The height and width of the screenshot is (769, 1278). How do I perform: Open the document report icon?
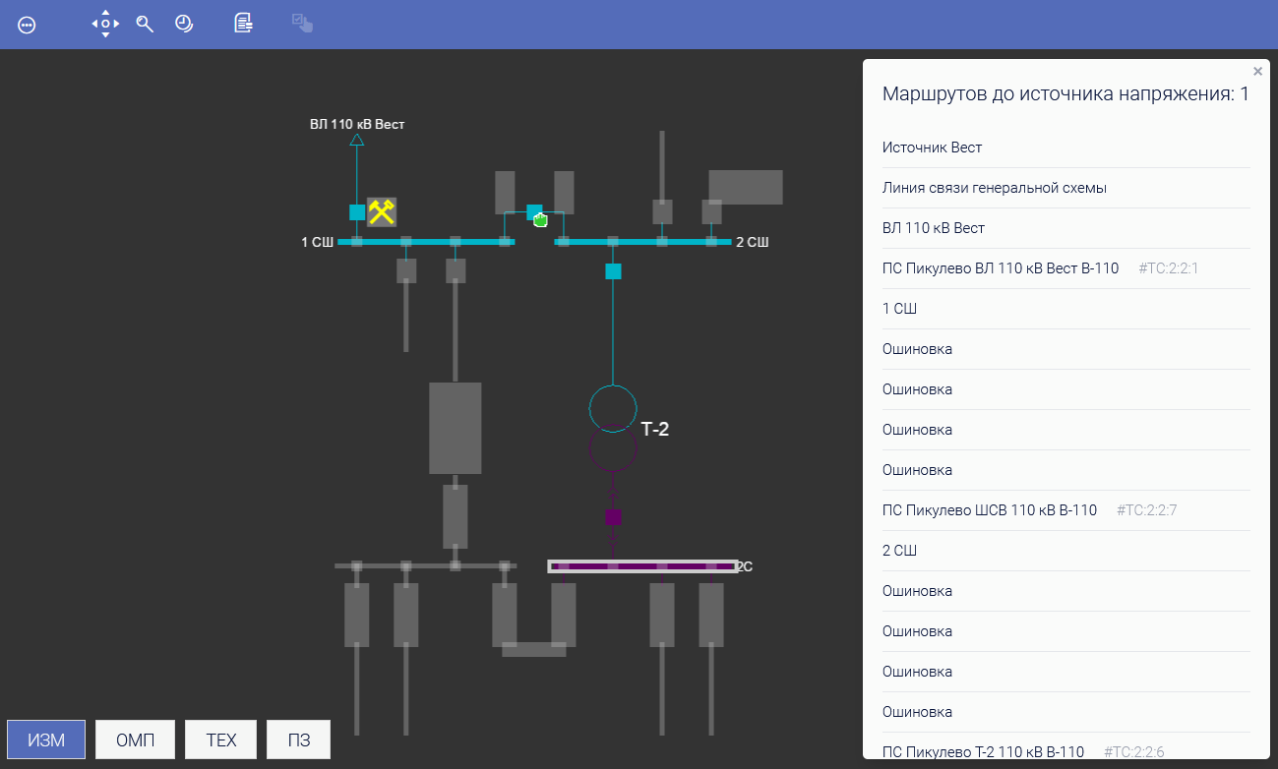[x=243, y=24]
